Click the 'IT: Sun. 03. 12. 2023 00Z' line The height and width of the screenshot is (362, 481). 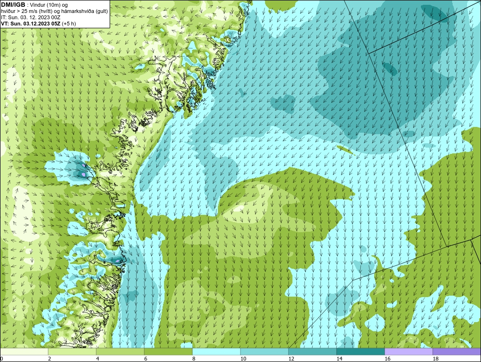click(x=30, y=17)
